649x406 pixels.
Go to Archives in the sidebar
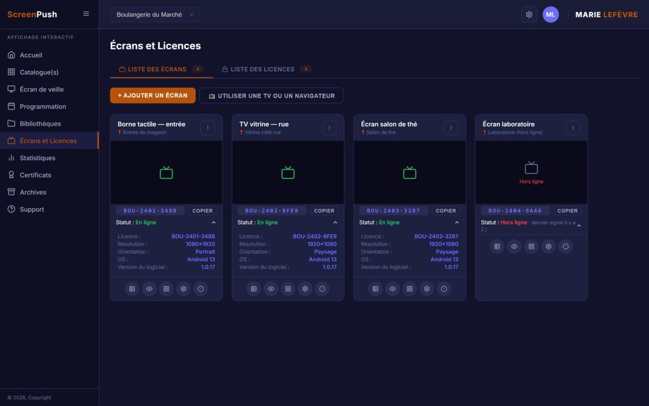coord(49,192)
